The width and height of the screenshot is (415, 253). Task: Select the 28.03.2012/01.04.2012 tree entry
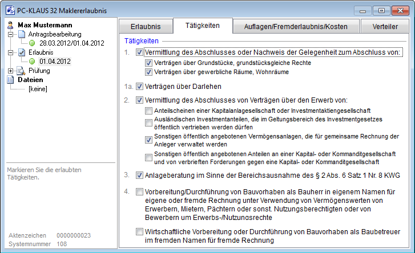point(71,43)
